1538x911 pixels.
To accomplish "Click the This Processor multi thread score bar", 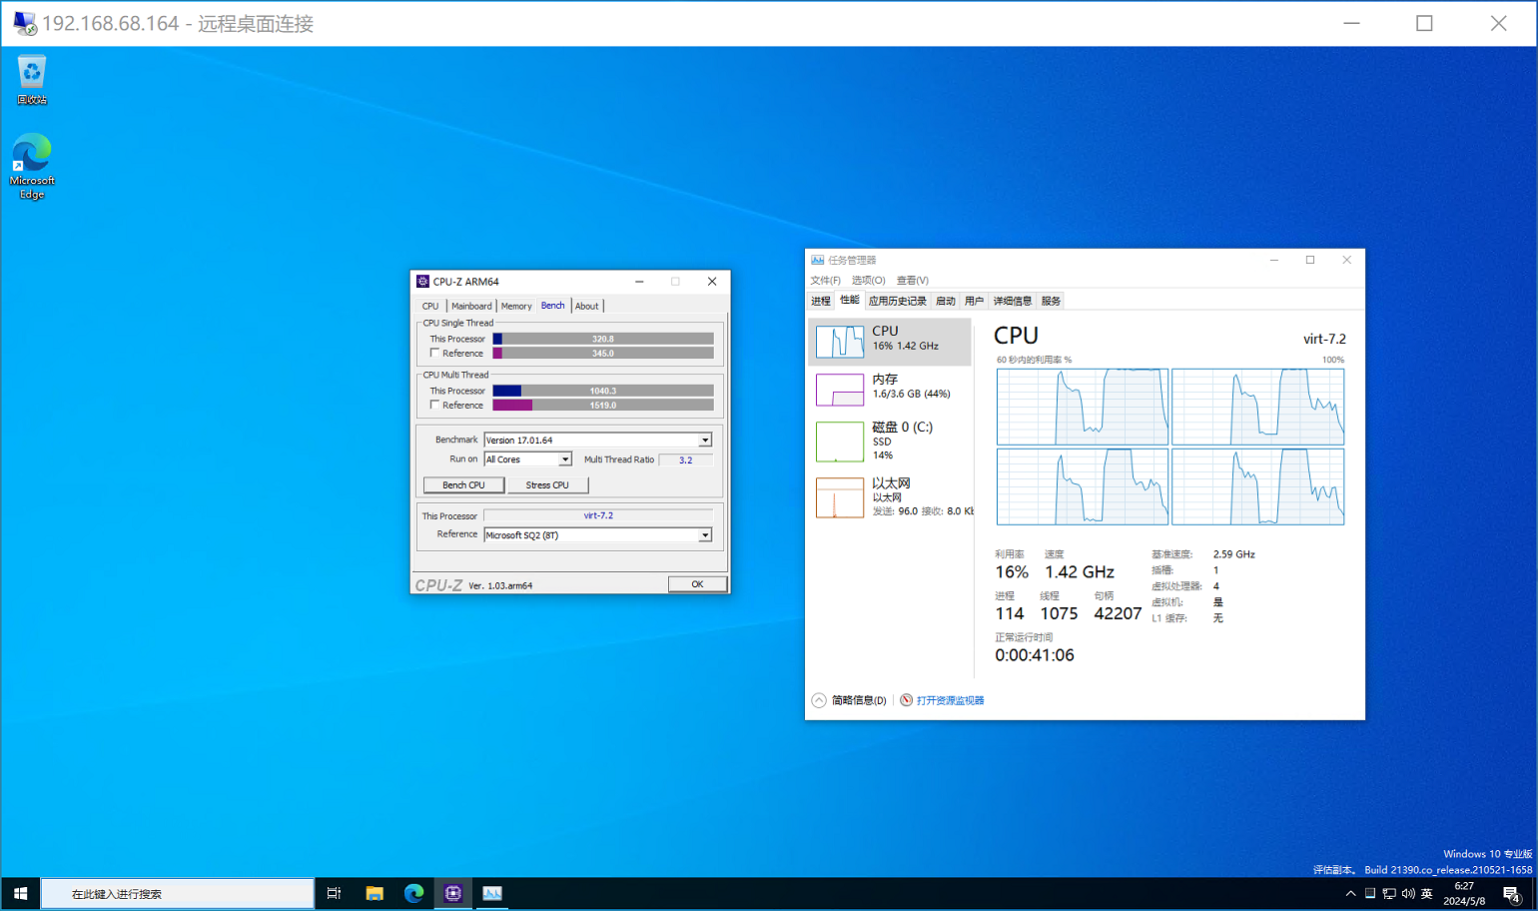I will (x=604, y=391).
